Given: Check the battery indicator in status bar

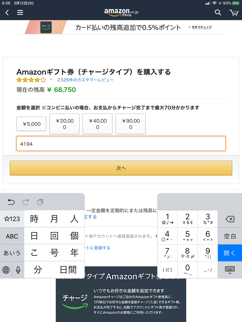Looking at the screenshot, I should point(236,3).
